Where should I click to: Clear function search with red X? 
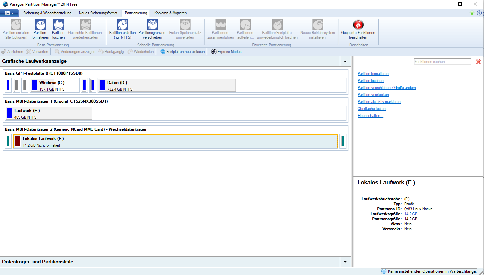point(478,62)
